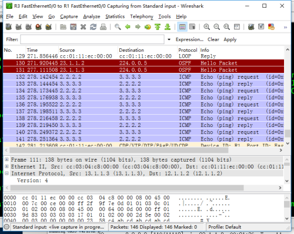Screen dimensions: 294x234
Task: Open the Analyze menu
Action: pos(92,16)
